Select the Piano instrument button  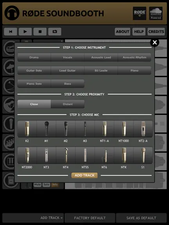click(x=135, y=70)
